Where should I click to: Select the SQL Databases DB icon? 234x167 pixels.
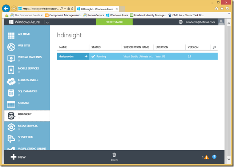11,93
